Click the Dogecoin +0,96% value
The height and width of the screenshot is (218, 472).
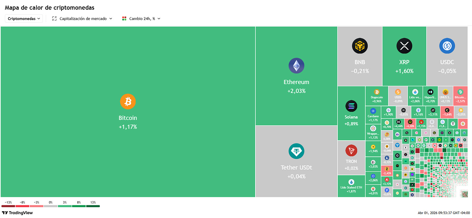point(377,101)
